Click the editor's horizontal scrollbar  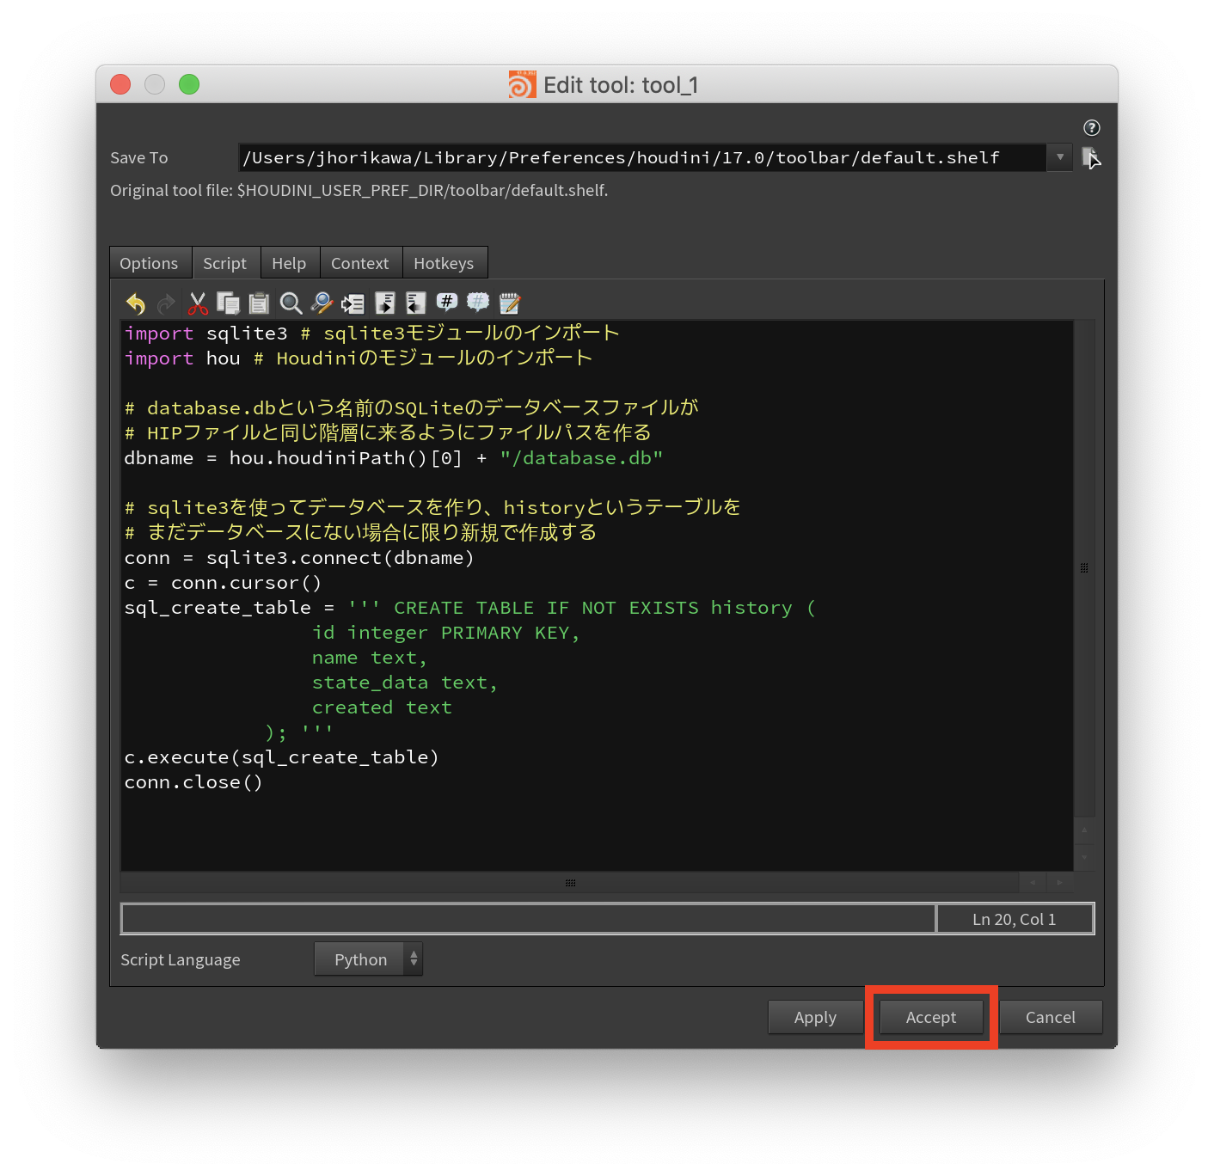570,883
